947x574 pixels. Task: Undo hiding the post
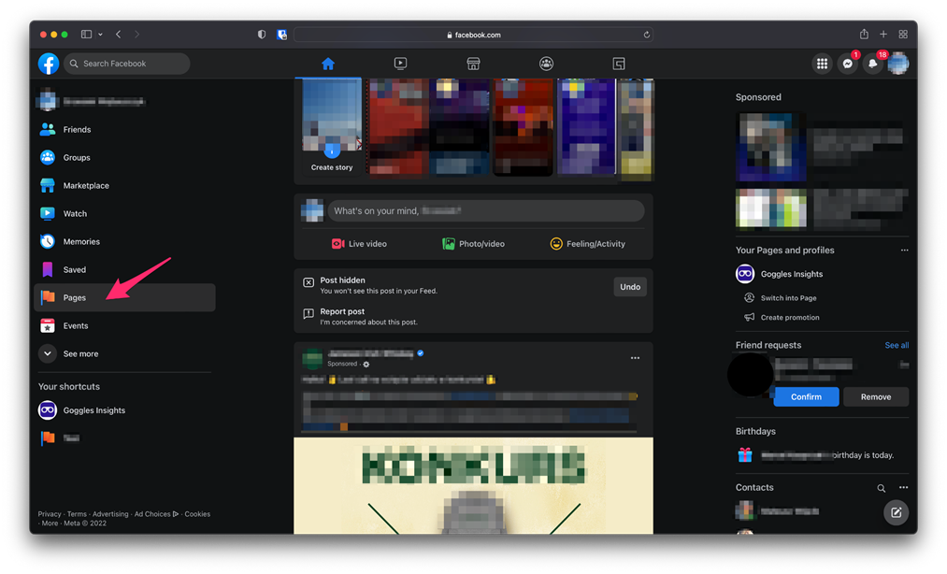[630, 287]
